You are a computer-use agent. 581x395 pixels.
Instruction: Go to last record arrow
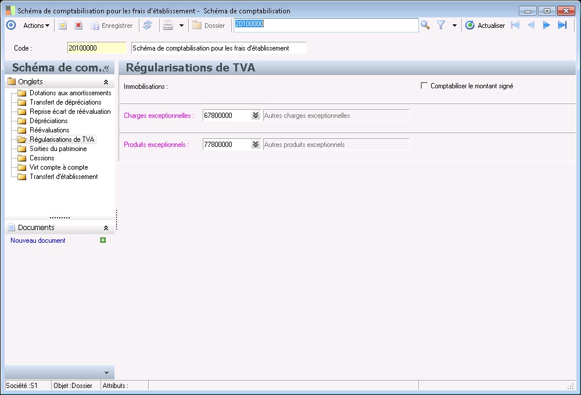(x=562, y=25)
